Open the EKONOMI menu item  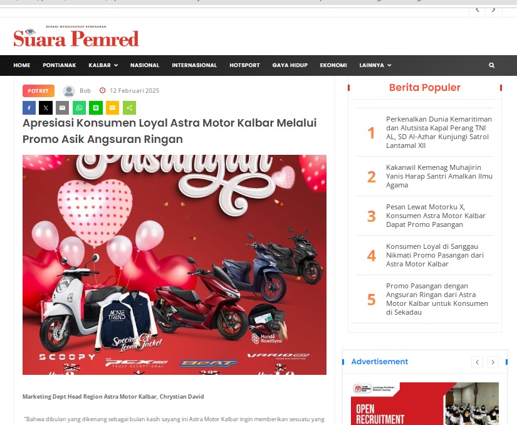[333, 65]
